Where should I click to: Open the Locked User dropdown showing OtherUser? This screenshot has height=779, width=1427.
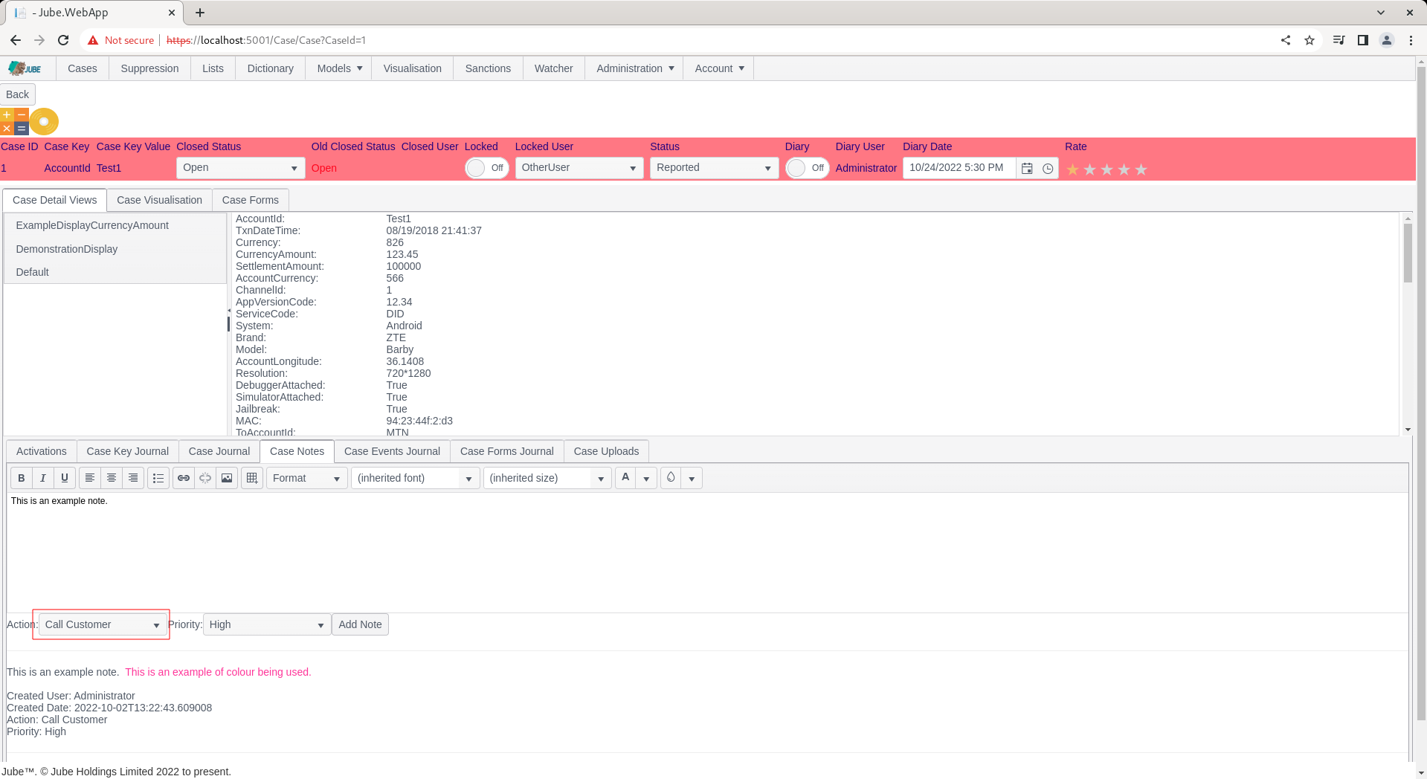[x=579, y=168]
